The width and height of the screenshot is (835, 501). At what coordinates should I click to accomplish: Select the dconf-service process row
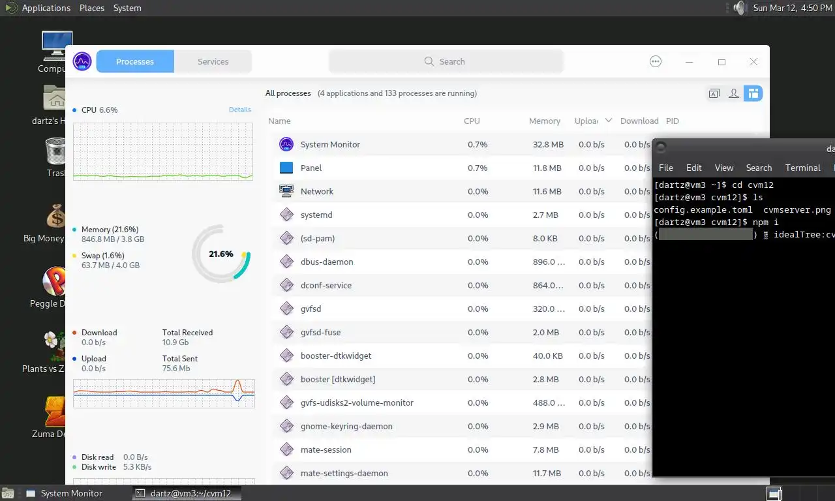[x=462, y=285]
